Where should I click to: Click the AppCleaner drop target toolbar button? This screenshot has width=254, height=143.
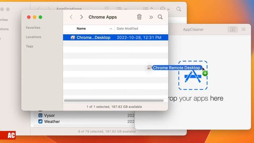tap(233, 29)
